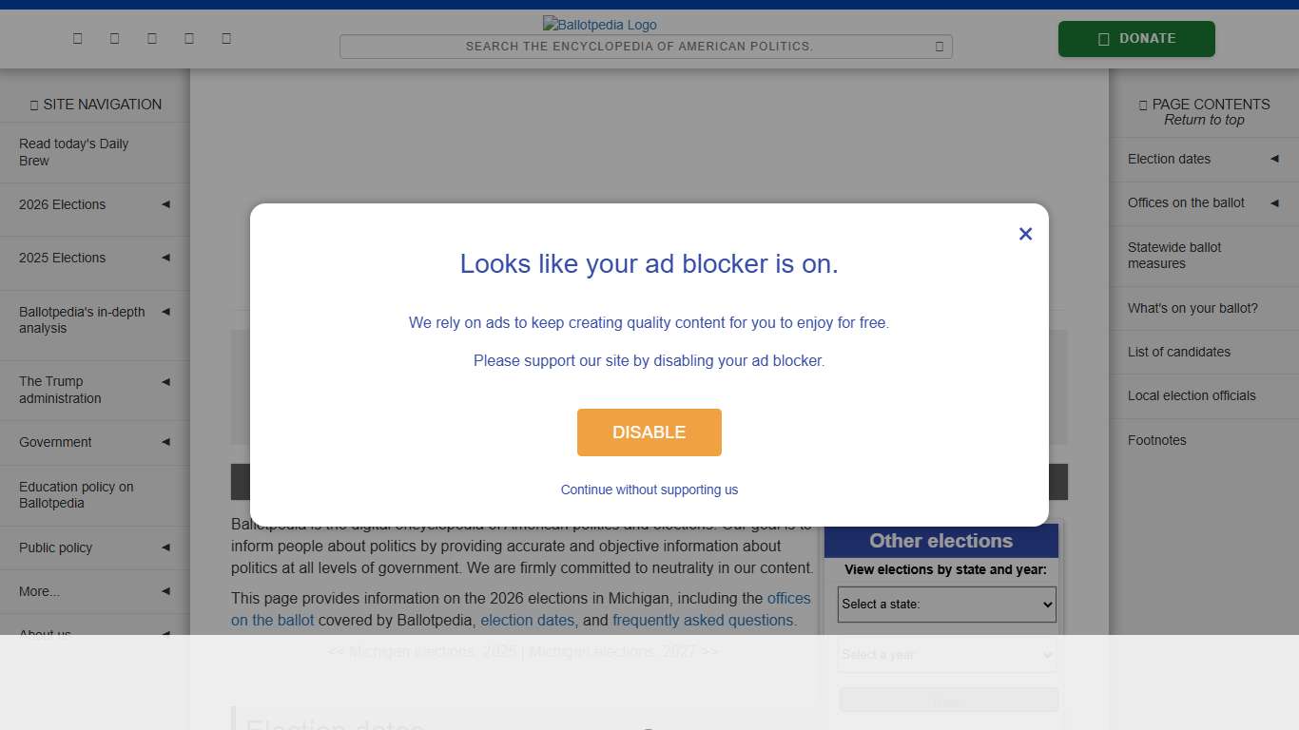The height and width of the screenshot is (730, 1299).
Task: Expand Offices on the ballot arrow
Action: [x=1274, y=202]
